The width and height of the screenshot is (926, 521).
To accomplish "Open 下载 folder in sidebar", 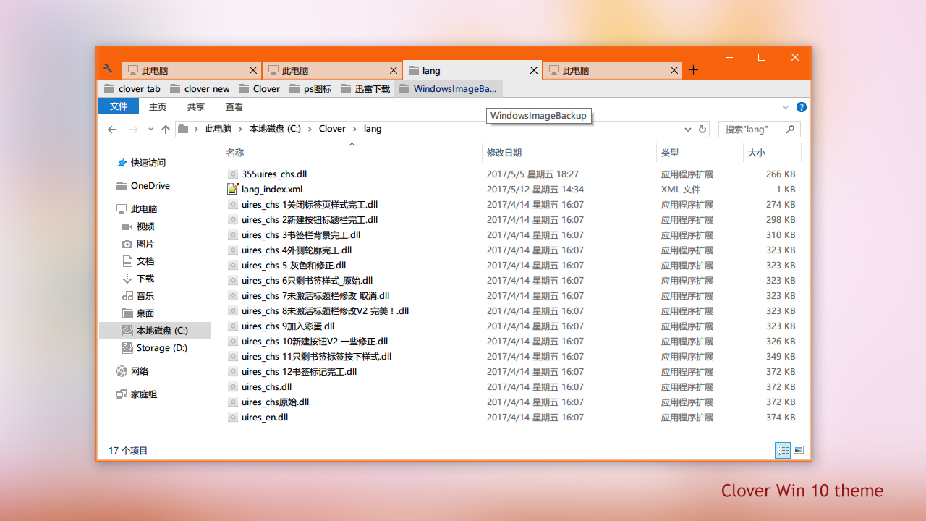I will [x=145, y=279].
